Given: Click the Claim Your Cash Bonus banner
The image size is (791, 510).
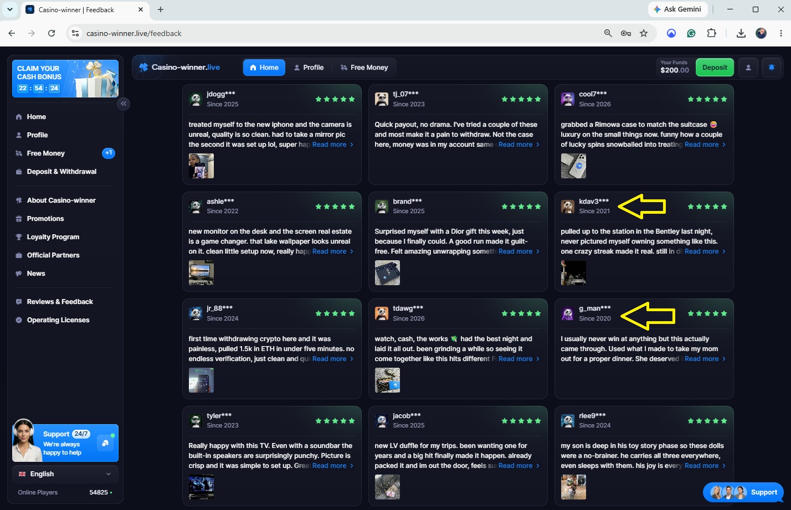Looking at the screenshot, I should coord(65,79).
